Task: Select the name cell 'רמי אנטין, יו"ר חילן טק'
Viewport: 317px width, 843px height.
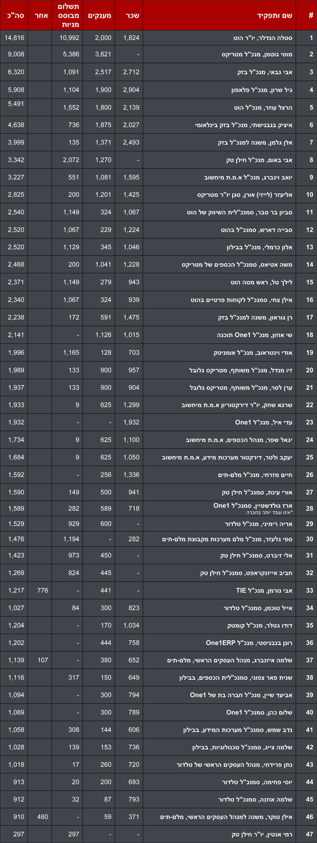Action: click(262, 834)
